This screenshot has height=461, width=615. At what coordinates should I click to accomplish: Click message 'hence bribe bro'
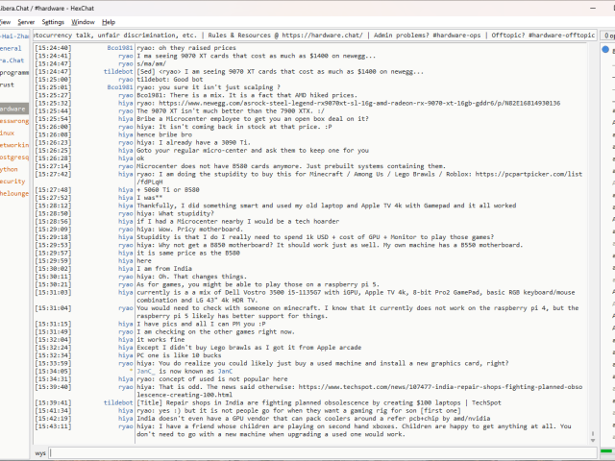164,134
